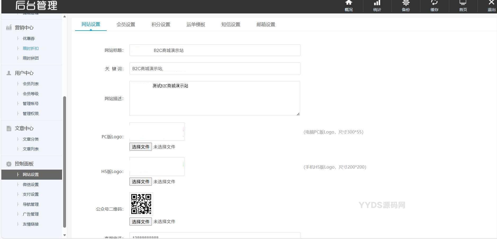Click the 后台管理 logo
This screenshot has width=497, height=239.
pos(36,5)
